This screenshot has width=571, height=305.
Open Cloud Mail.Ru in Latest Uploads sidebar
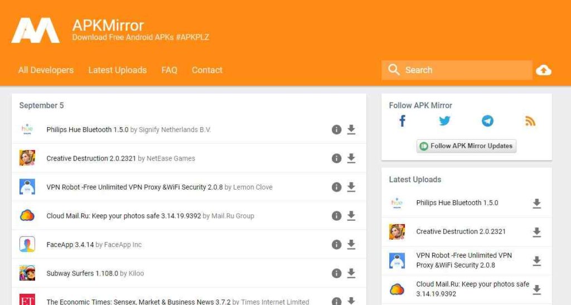473,289
